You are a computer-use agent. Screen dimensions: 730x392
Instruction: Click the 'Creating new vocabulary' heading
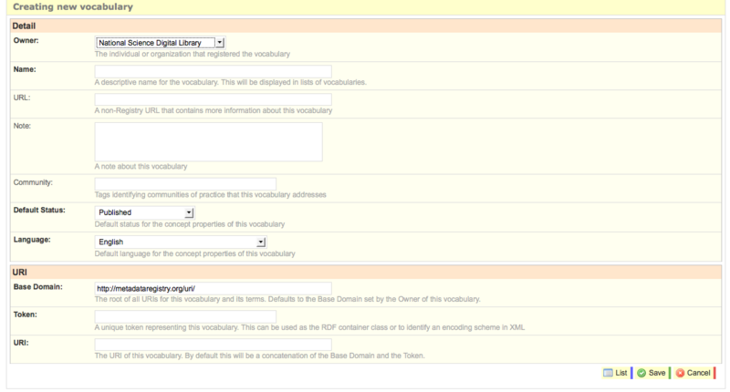point(73,7)
